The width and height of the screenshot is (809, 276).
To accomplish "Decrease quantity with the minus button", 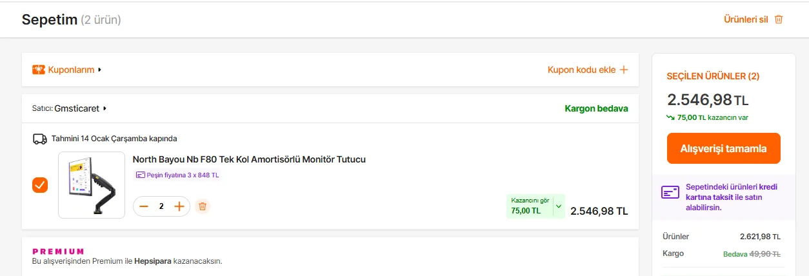I will (144, 206).
